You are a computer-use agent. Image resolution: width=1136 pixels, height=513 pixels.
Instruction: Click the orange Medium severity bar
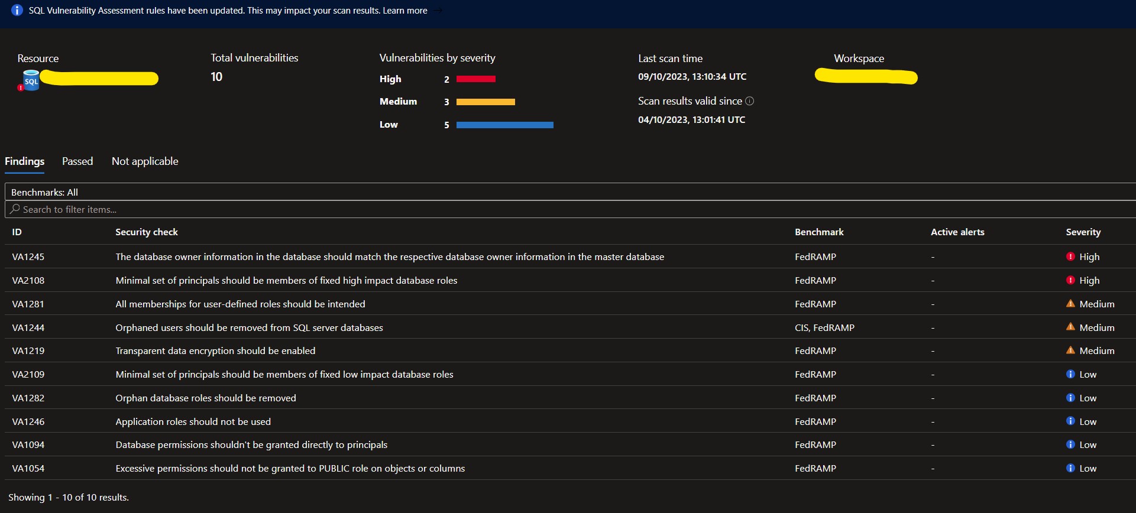click(486, 102)
